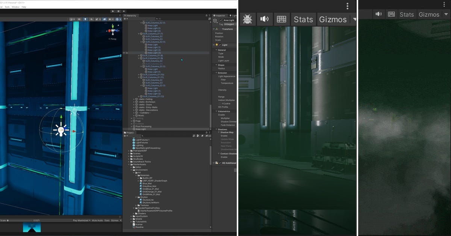
Task: Collapse the Materials folder in the Project
Action: click(x=136, y=175)
